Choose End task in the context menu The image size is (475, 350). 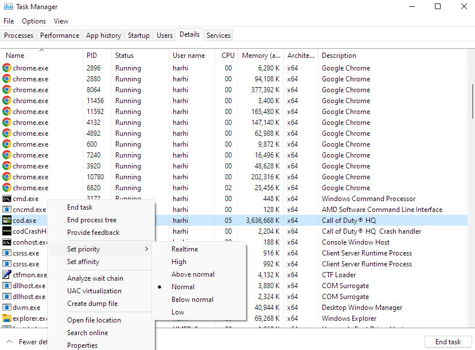tap(101, 207)
